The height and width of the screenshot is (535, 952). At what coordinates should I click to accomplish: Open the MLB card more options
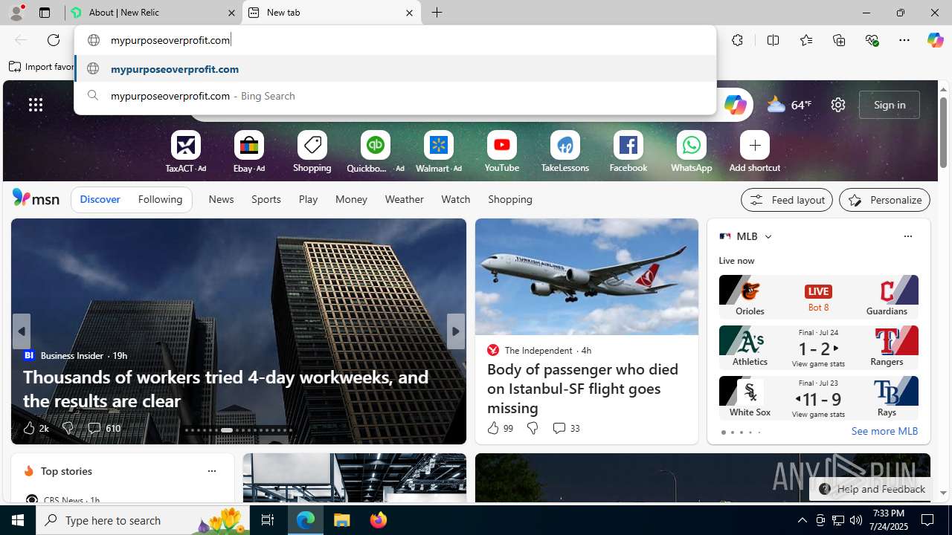point(907,236)
